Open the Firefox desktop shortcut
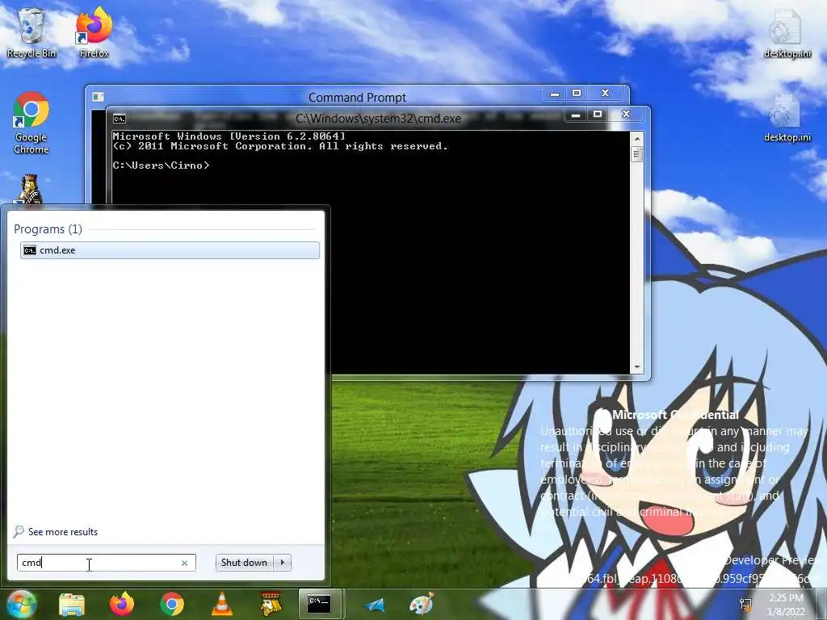827x620 pixels. (94, 32)
